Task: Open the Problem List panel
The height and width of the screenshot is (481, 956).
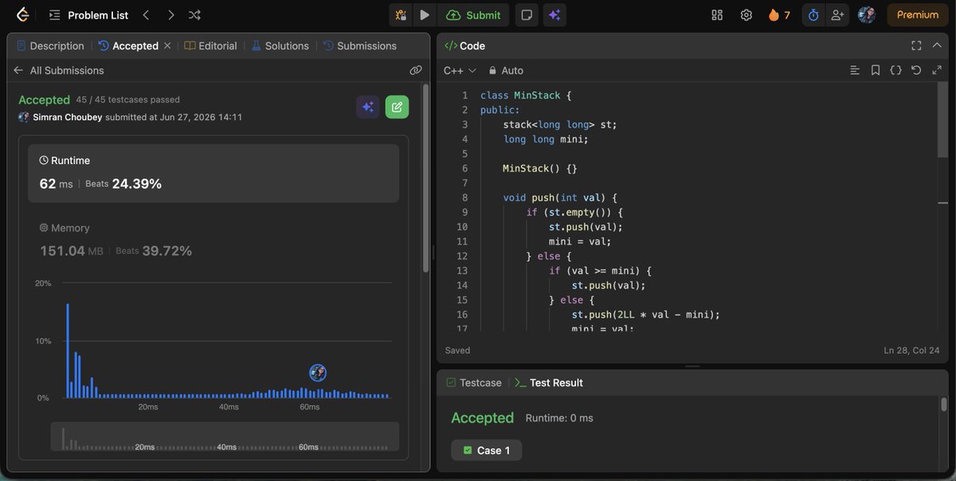Action: click(90, 15)
